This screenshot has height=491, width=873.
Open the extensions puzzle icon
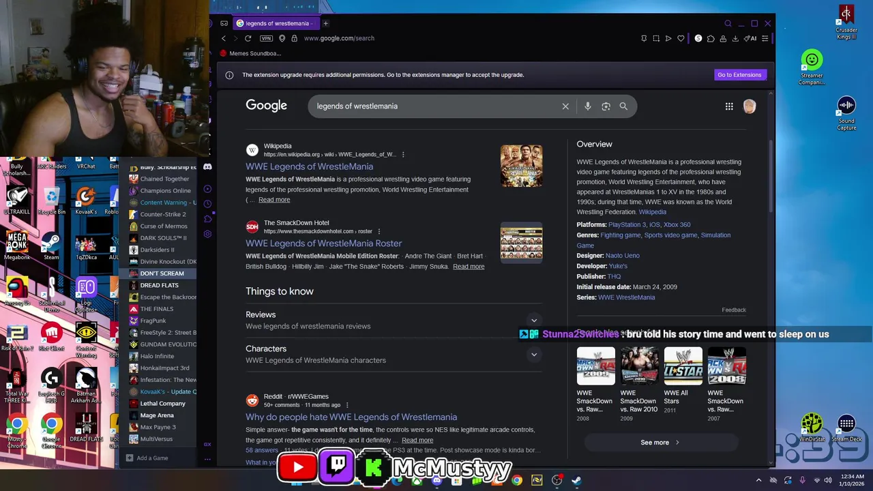tap(711, 38)
